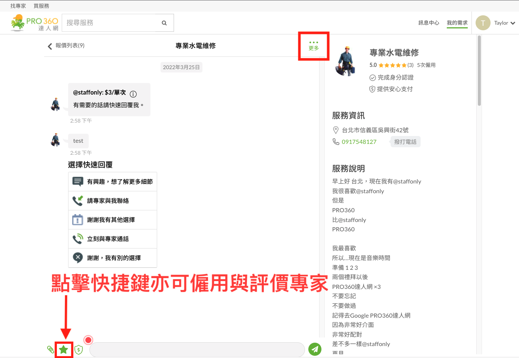Screen dimensions: 519x358
Task: Click the right page scrollbar
Action: (479, 71)
